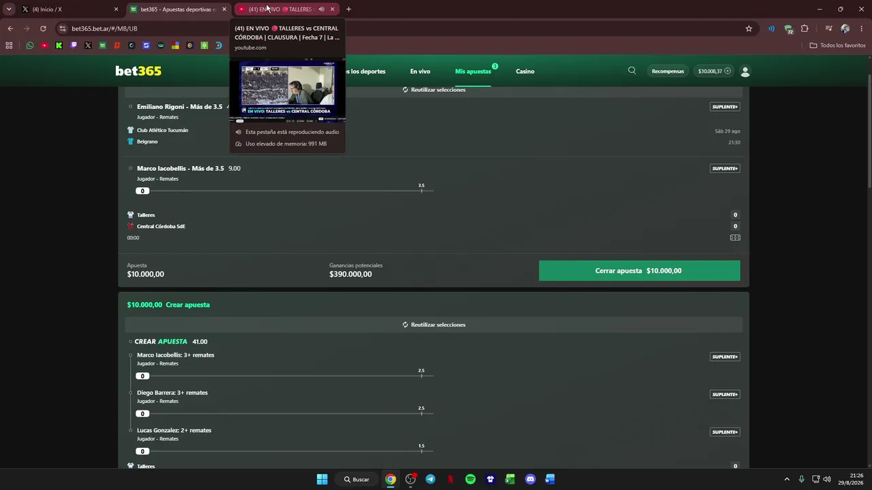Screen dimensions: 872x490
Task: Open the YouTube bookmark
Action: (x=44, y=46)
